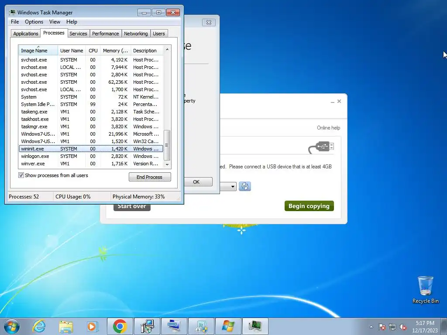Select the winlogon.exe process row
Image resolution: width=447 pixels, height=335 pixels.
[x=91, y=156]
